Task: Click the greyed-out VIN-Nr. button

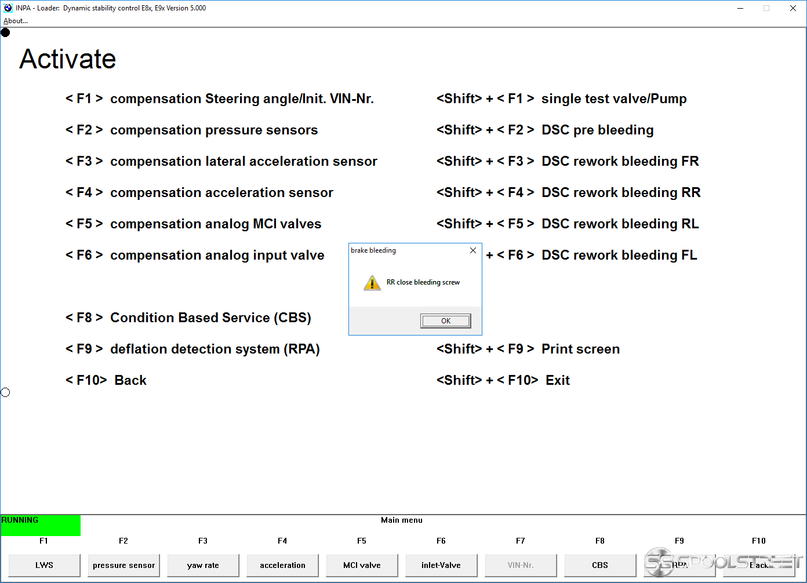Action: 521,565
